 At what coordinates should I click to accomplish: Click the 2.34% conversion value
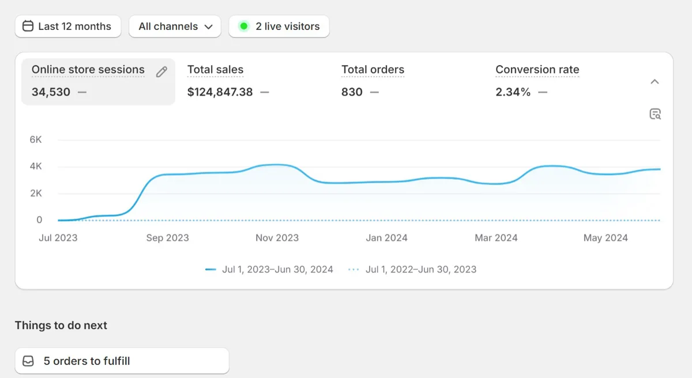tap(513, 92)
